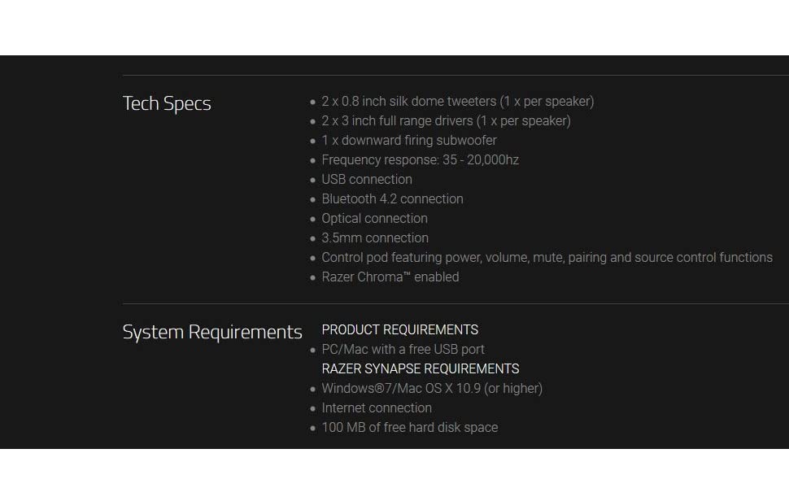Click the 3 inch full range drivers line
Image resolution: width=789 pixels, height=488 pixels.
click(x=447, y=121)
